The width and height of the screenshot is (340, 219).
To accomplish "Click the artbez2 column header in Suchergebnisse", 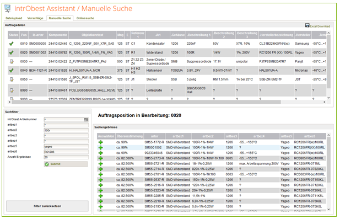I will (208, 136).
